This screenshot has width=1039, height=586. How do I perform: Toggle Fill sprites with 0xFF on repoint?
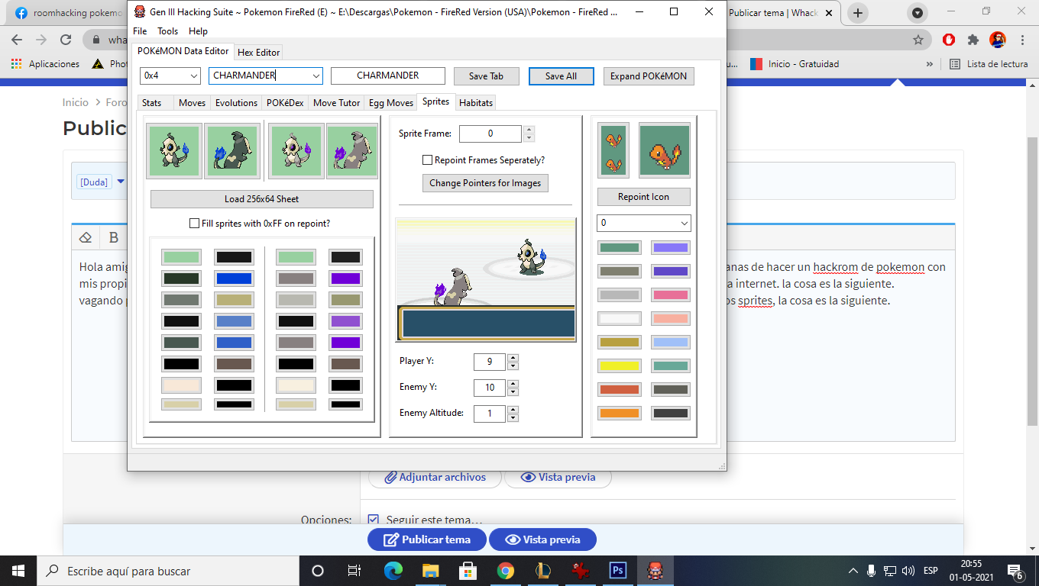click(194, 224)
